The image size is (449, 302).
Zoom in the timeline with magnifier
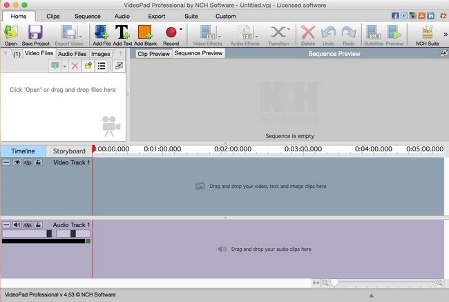click(439, 283)
